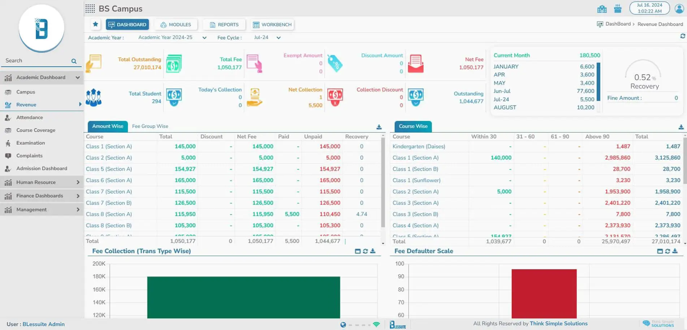
Task: Open the Academic Year dropdown
Action: click(204, 38)
